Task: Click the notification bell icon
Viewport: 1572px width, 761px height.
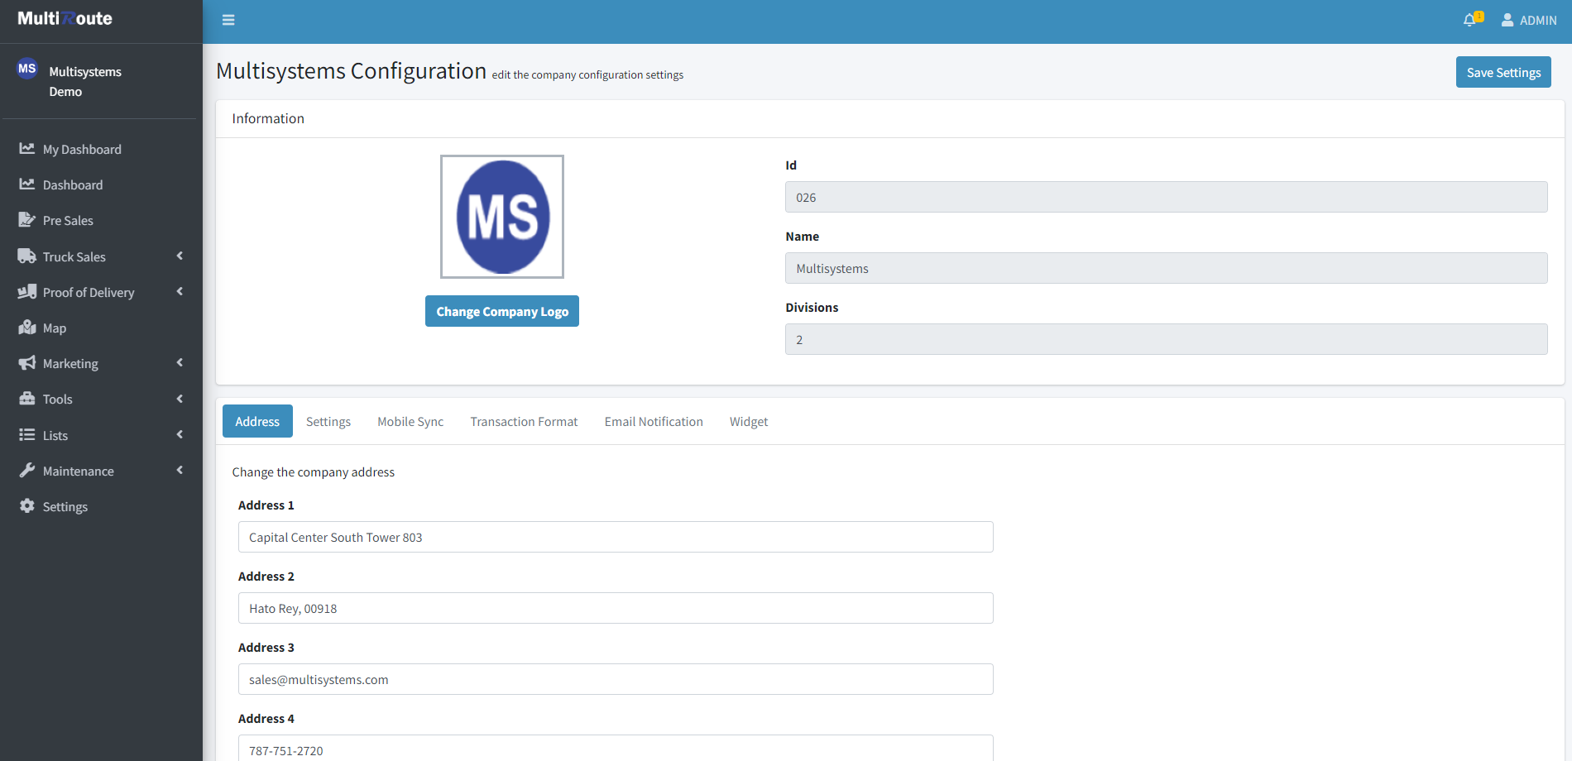Action: point(1469,19)
